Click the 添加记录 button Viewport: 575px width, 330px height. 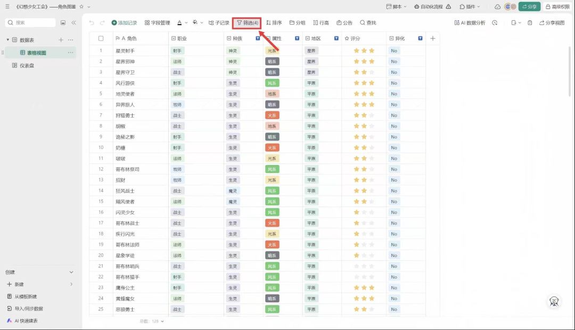point(124,23)
